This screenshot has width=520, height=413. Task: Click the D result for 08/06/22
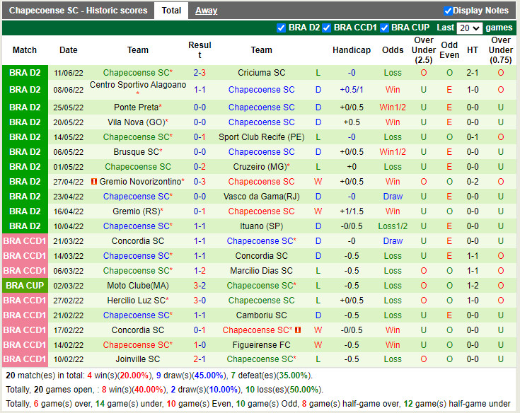click(318, 90)
